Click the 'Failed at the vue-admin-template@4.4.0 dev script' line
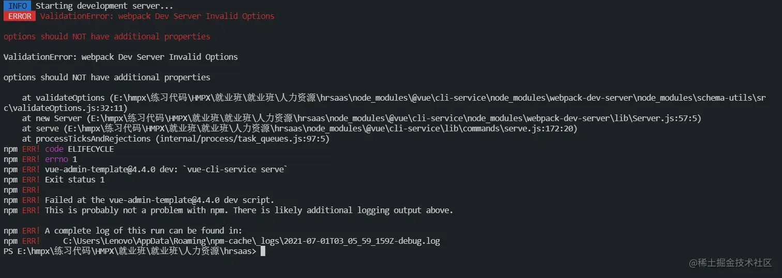 pos(159,200)
